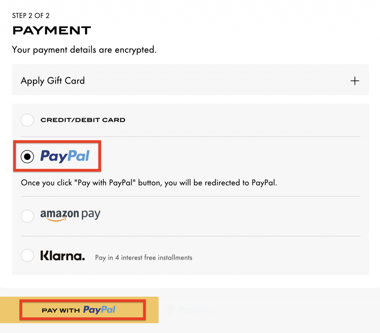Expand gift card section with plus icon
380x333 pixels.
[x=355, y=81]
